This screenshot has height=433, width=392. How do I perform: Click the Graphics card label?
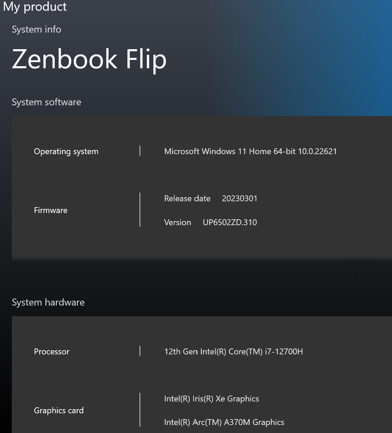pyautogui.click(x=59, y=410)
